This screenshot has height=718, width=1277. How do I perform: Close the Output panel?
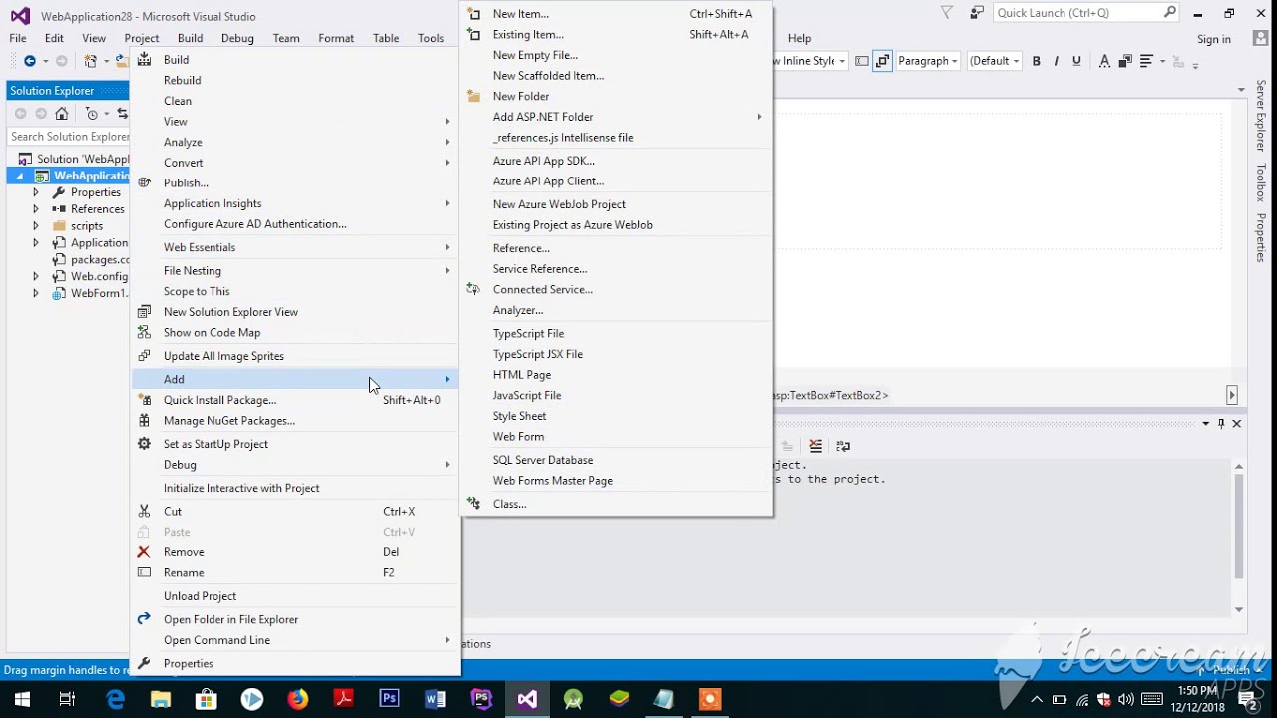coord(1236,424)
